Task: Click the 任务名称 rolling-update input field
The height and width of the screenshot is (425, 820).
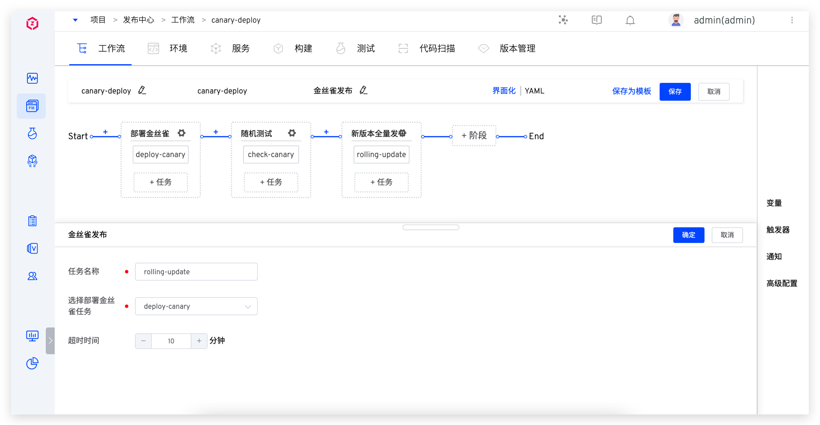Action: coord(196,272)
